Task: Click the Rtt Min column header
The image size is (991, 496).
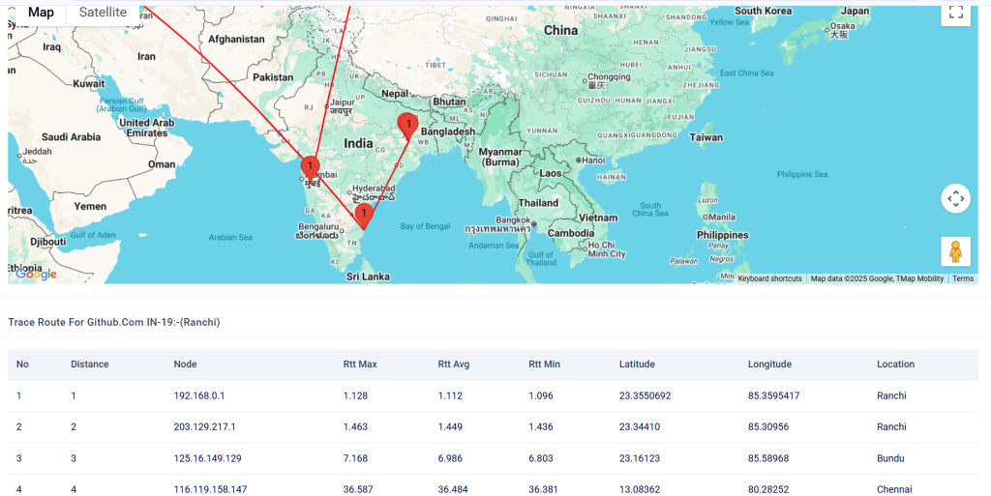Action: pos(544,365)
